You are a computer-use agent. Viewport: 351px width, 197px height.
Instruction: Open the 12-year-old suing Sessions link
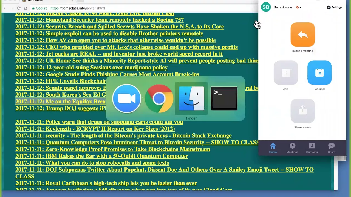pyautogui.click(x=91, y=68)
